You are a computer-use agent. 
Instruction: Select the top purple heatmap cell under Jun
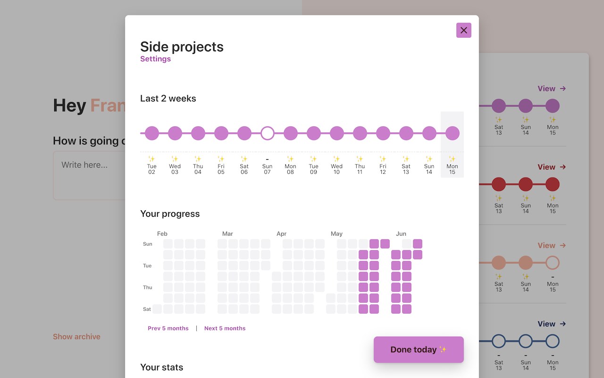418,244
